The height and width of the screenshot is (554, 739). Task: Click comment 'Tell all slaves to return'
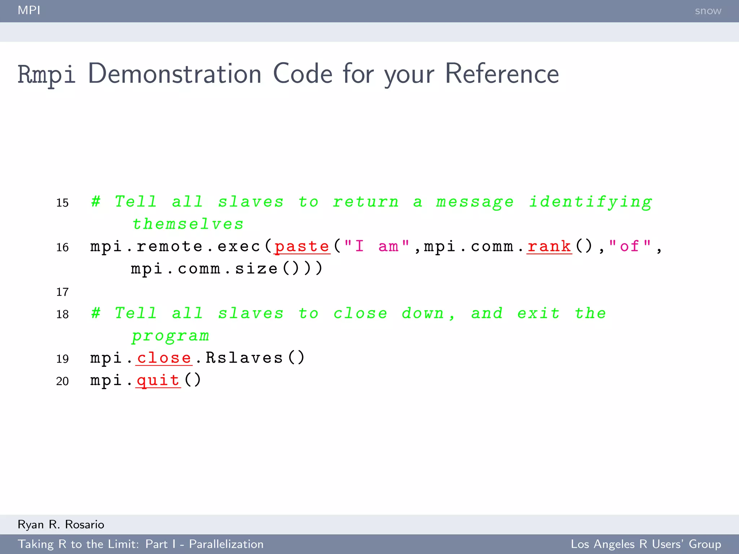pyautogui.click(x=245, y=202)
